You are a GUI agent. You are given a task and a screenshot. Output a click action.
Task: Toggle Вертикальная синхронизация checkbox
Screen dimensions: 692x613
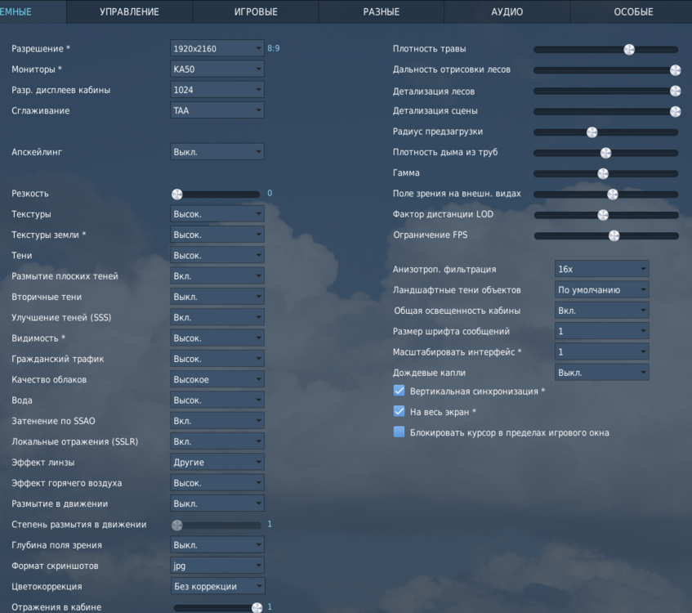(399, 391)
